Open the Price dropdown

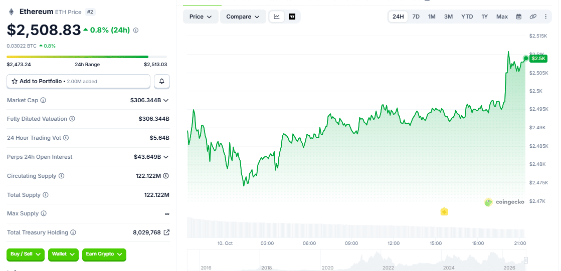(x=201, y=17)
